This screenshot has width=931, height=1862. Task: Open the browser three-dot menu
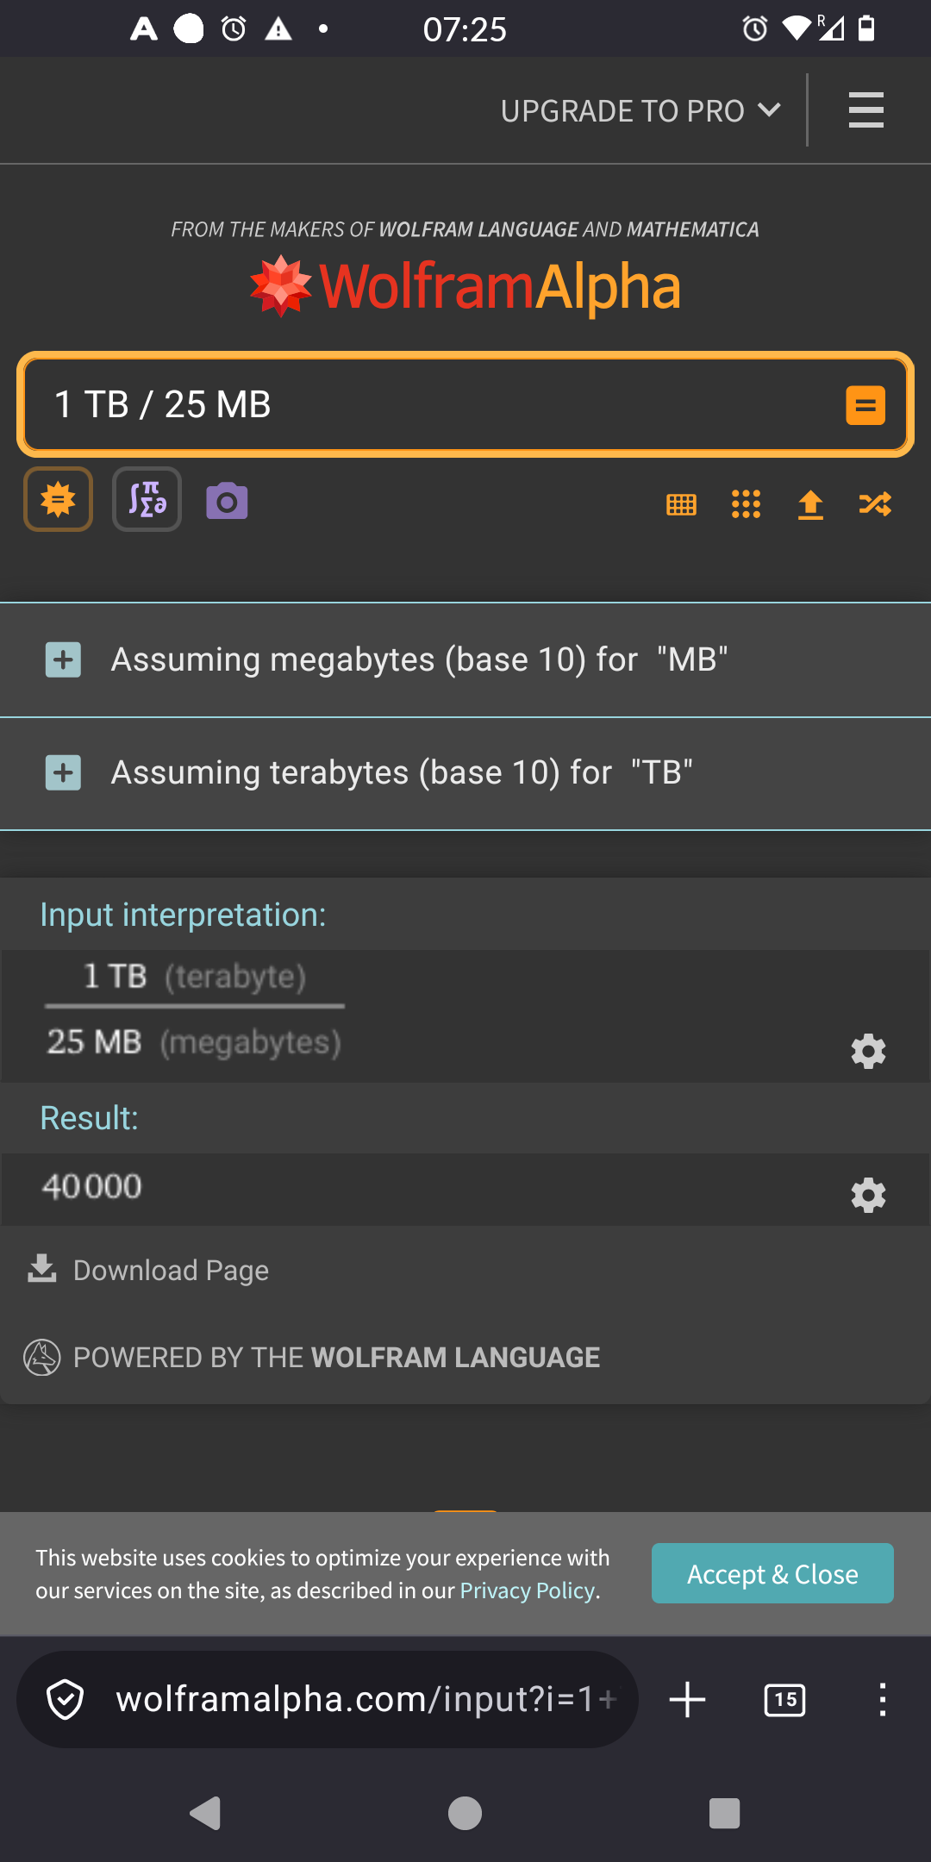click(882, 1700)
